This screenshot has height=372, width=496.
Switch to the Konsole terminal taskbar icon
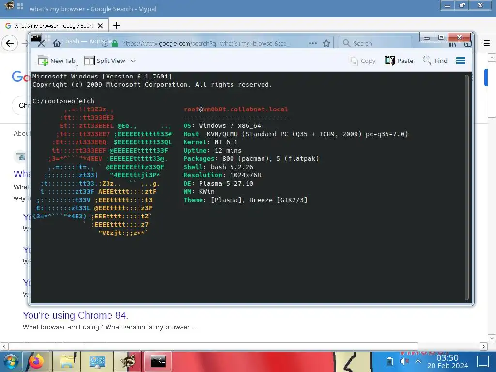coord(158,361)
